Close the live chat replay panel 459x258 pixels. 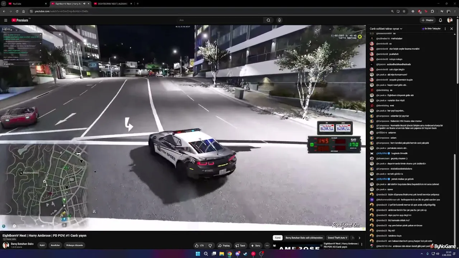pos(451,29)
